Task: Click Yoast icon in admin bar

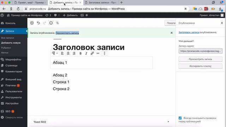Action: (82, 15)
